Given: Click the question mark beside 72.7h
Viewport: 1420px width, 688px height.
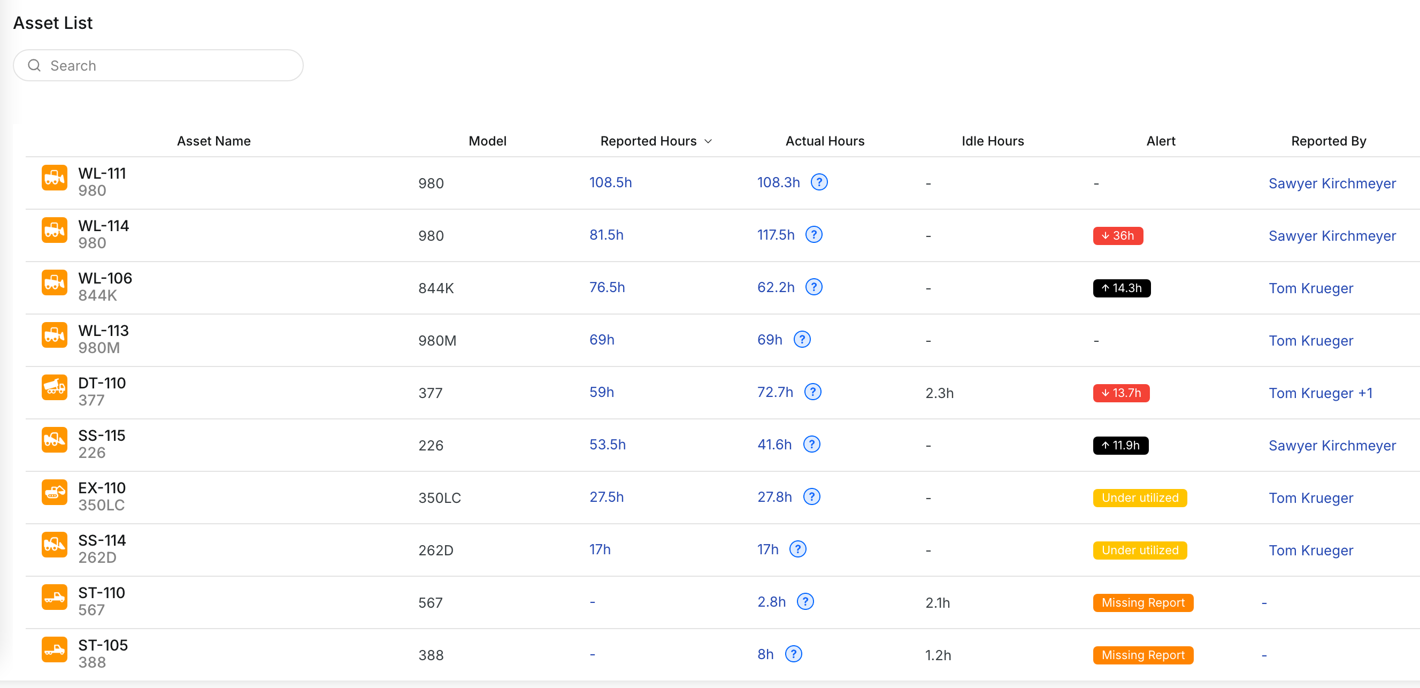Looking at the screenshot, I should coord(812,392).
